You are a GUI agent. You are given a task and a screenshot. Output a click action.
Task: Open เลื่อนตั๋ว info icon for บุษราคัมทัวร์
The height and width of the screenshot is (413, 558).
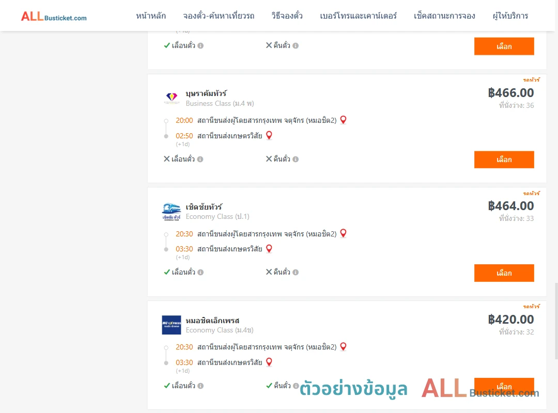(x=200, y=159)
